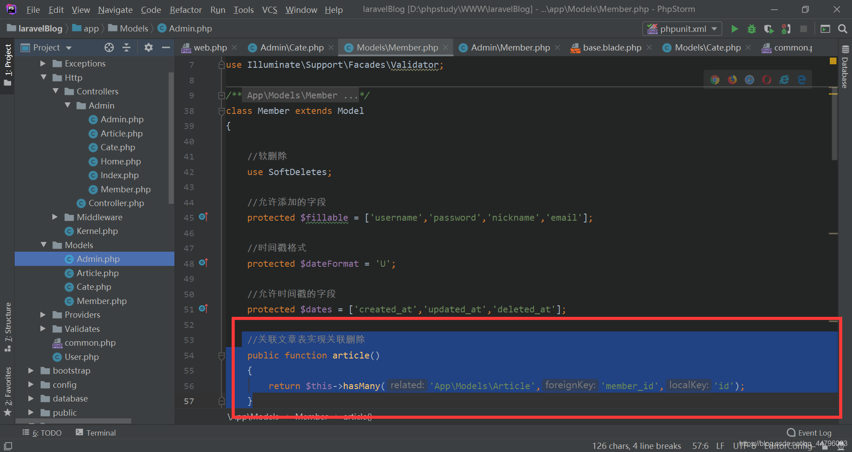The width and height of the screenshot is (852, 452).
Task: Run with coverage shield icon
Action: pyautogui.click(x=769, y=29)
